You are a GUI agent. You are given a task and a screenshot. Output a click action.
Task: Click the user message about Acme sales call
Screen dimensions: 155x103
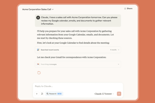pos(78,21)
